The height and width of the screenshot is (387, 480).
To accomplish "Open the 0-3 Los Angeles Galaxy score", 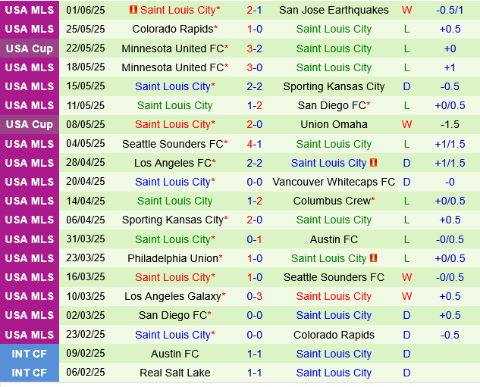I will click(x=255, y=296).
